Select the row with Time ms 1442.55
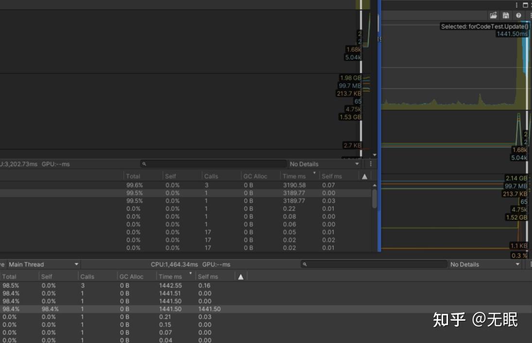The image size is (532, 343). coord(266,286)
